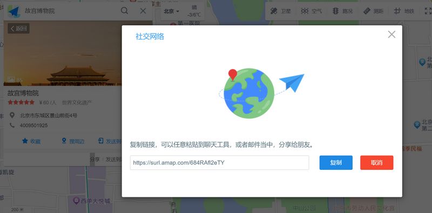Click the 中山公园 map label
Screen dimensions: 432x213
[x=304, y=208]
